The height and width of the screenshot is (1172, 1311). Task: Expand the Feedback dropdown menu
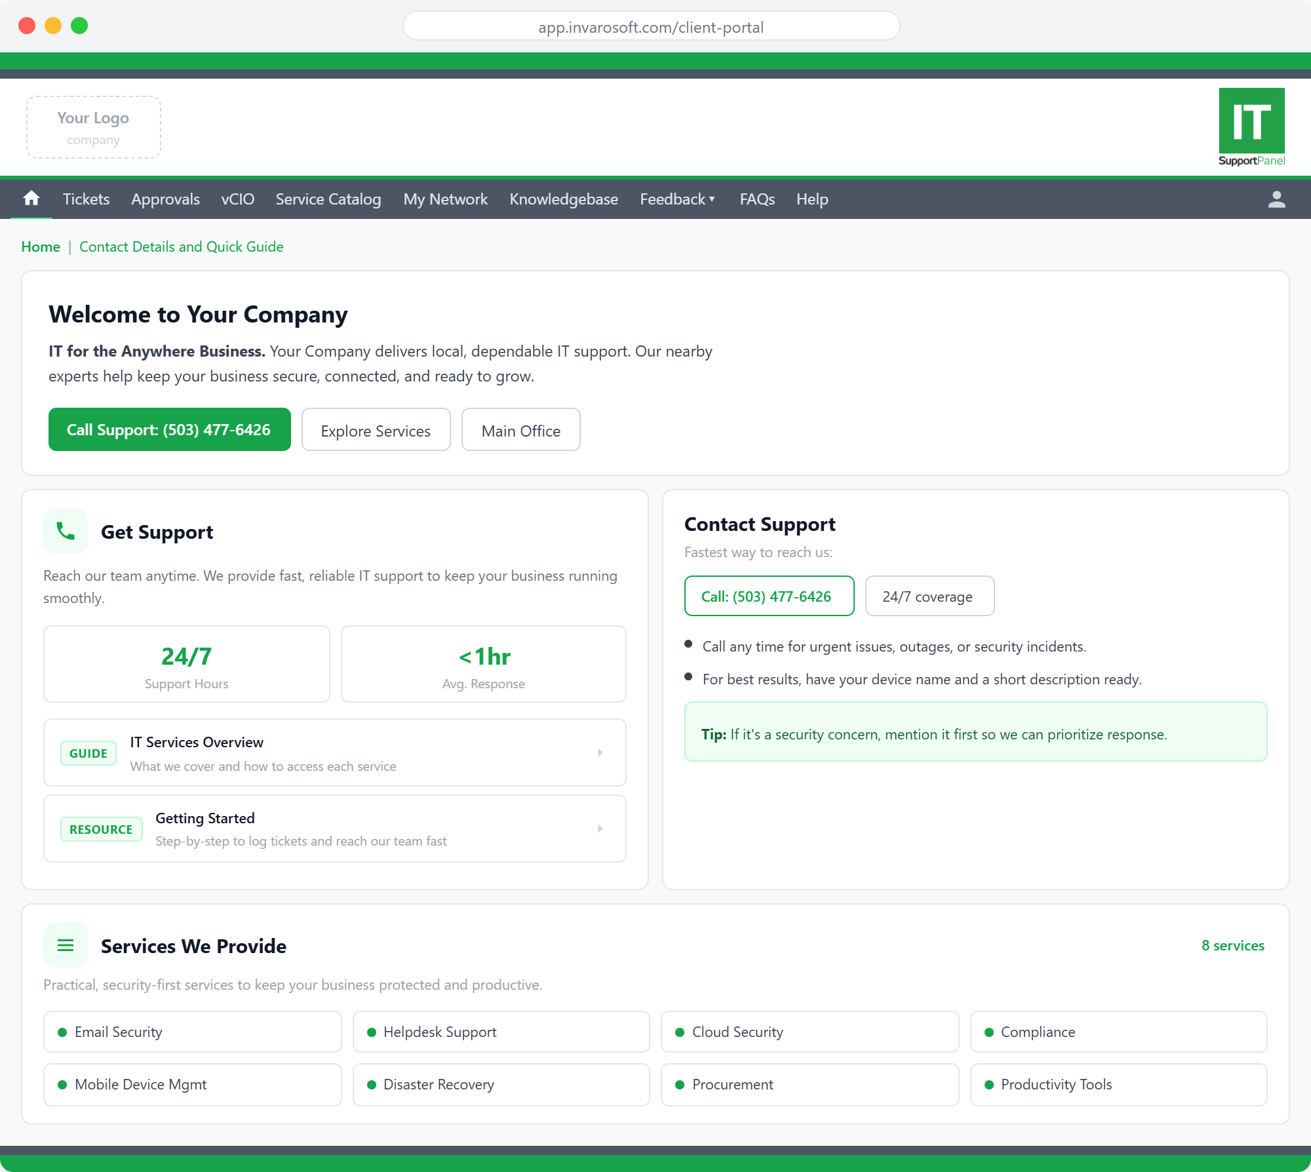click(x=678, y=199)
